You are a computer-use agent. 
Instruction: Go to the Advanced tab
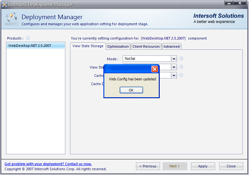172,47
